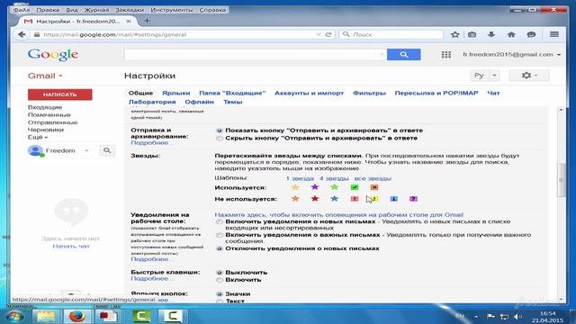Open the Windows Start menu

coord(14,316)
